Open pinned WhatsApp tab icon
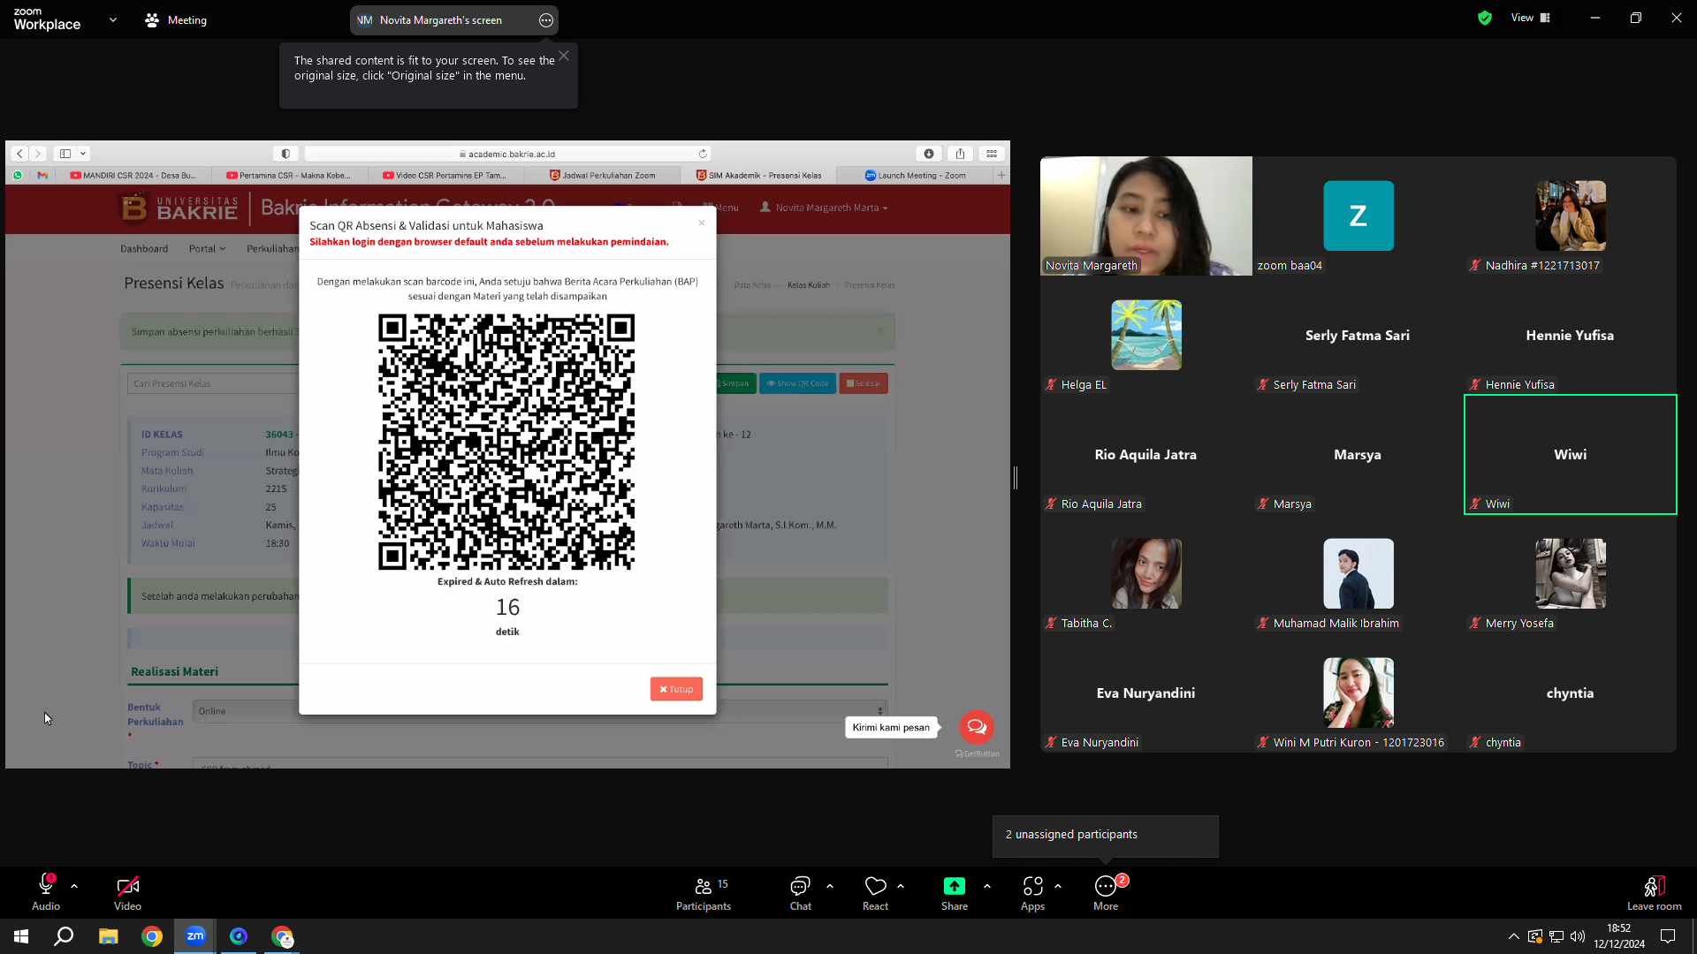 click(x=18, y=176)
